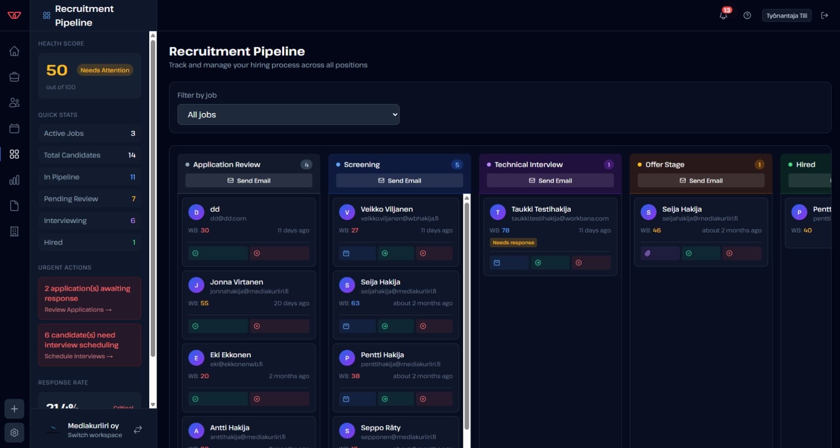This screenshot has height=448, width=840.
Task: Open the home icon in sidebar
Action: tap(14, 51)
